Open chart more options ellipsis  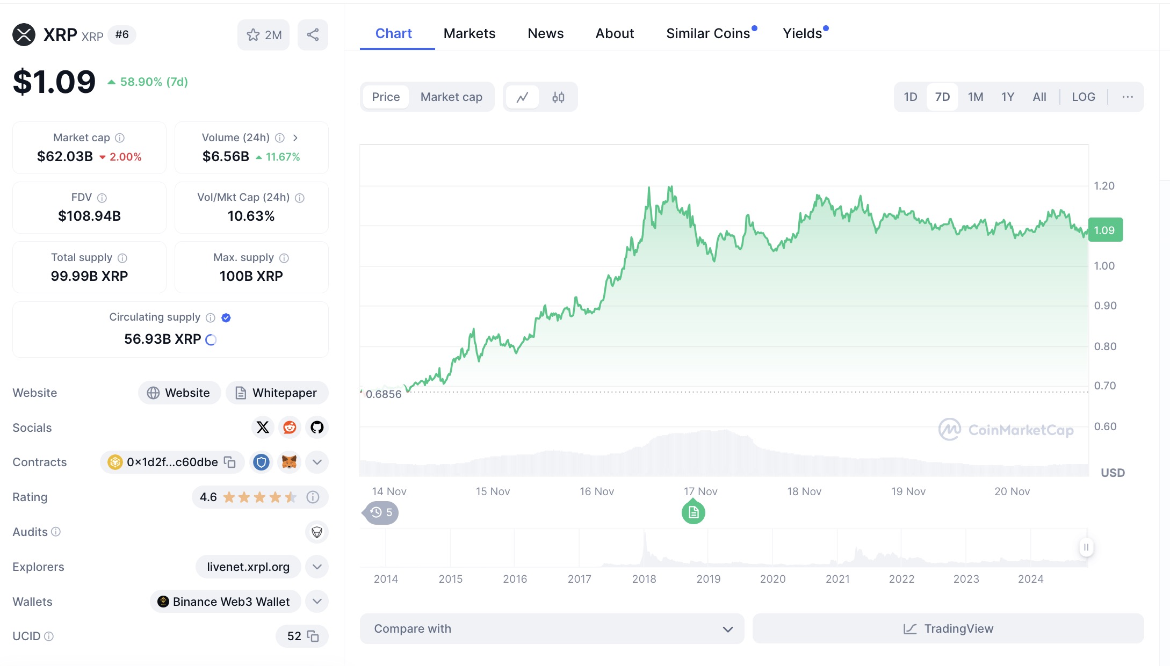tap(1128, 97)
